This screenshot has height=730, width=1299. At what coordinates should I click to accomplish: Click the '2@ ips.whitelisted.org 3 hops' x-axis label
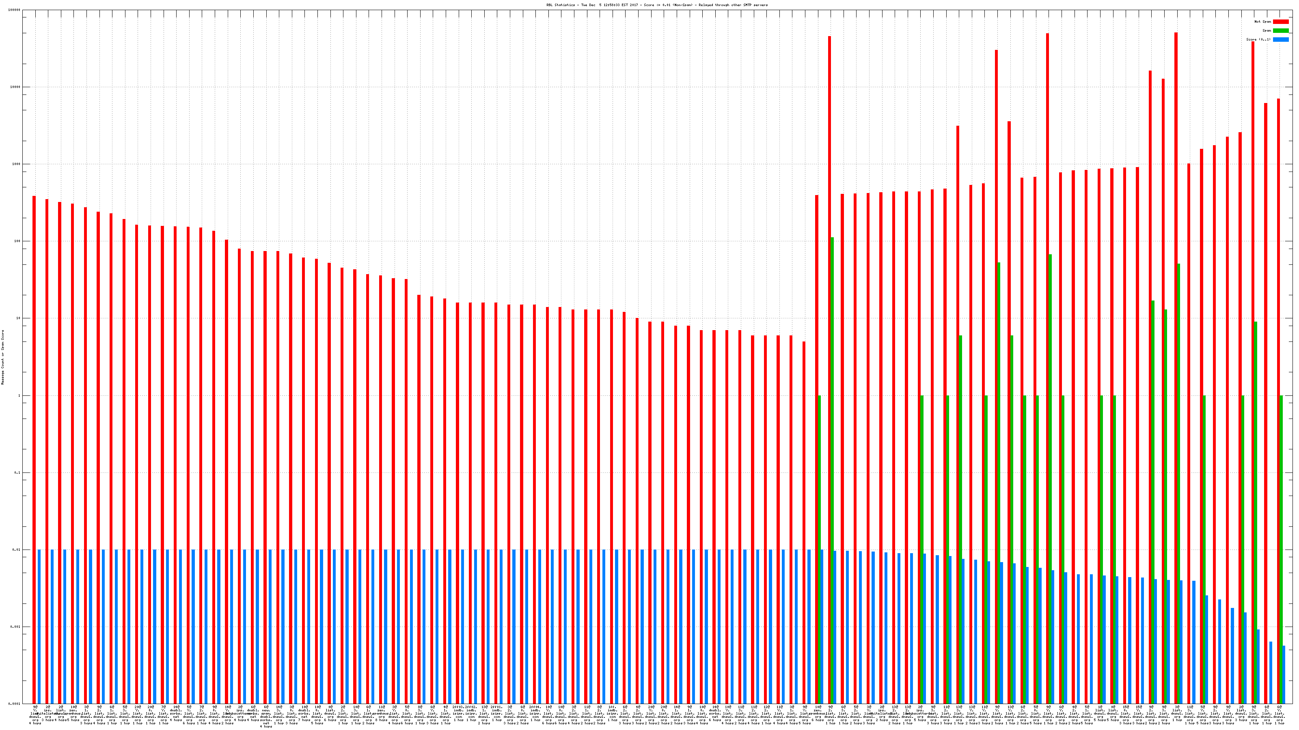(x=48, y=713)
